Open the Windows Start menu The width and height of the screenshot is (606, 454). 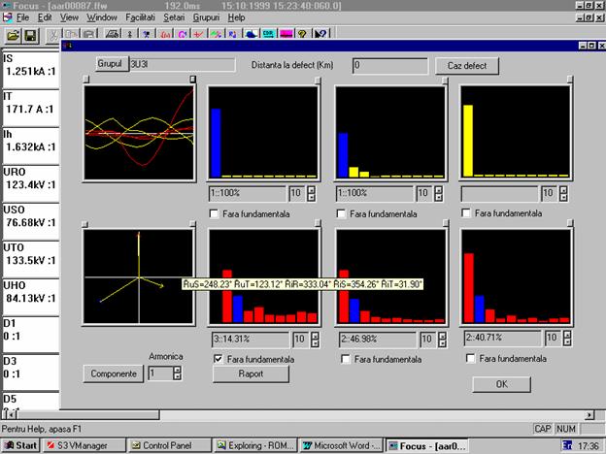pos(21,445)
